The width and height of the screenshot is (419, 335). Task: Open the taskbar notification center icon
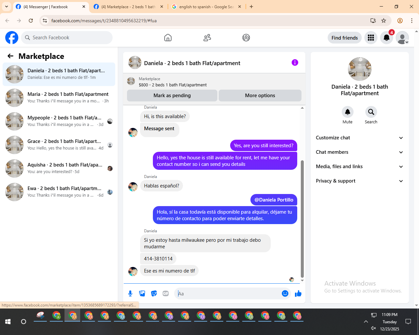(x=408, y=322)
